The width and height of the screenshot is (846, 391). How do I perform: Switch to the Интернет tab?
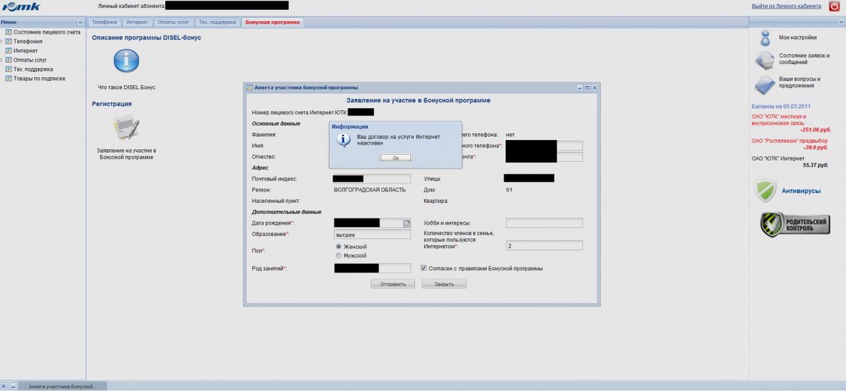pos(137,22)
